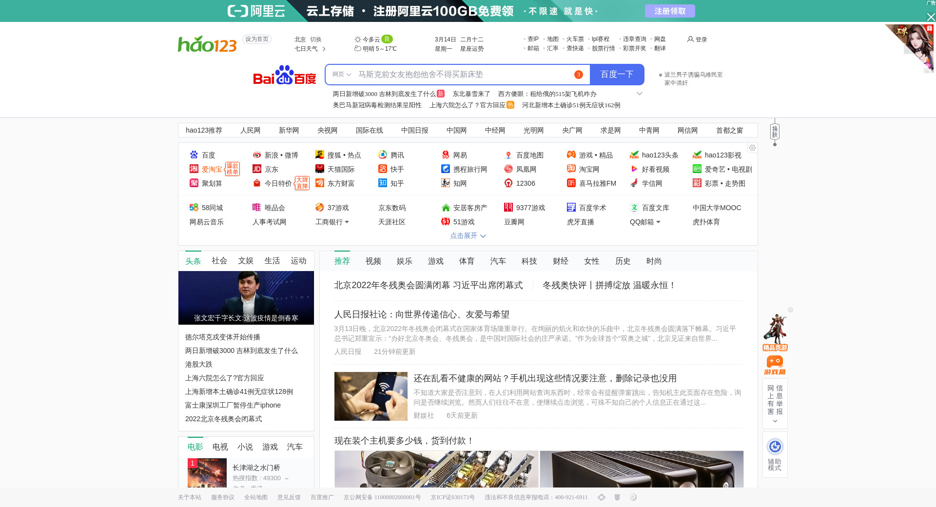The image size is (936, 507).
Task: Expand the 工商银行 dropdown arrow
Action: (x=347, y=222)
